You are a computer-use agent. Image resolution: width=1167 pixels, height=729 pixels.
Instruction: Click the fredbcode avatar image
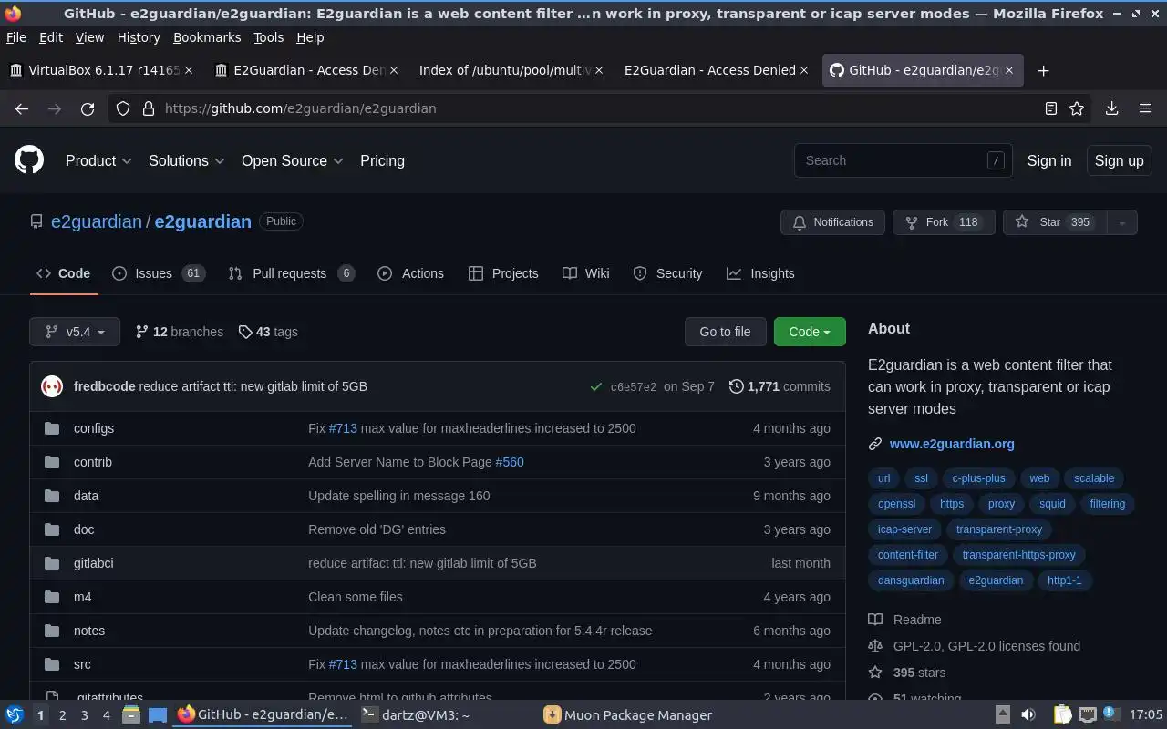pyautogui.click(x=52, y=386)
